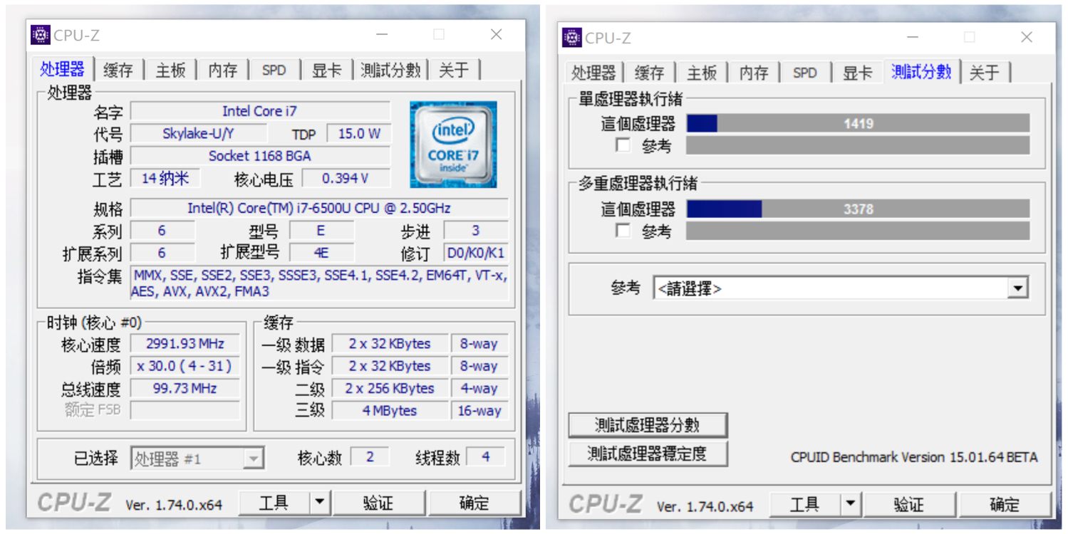Click 扩展型号 value 4E
This screenshot has height=534, width=1068.
tap(321, 253)
